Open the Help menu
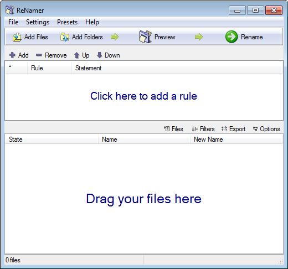The width and height of the screenshot is (288, 269). tap(92, 22)
